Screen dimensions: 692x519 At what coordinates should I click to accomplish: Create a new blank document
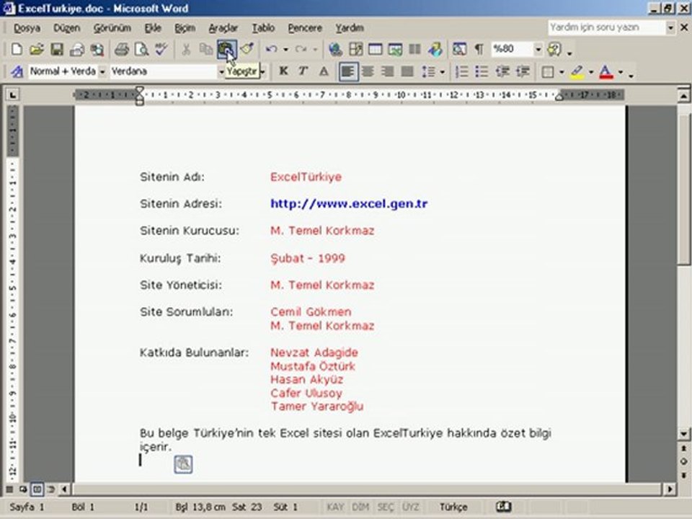click(17, 49)
